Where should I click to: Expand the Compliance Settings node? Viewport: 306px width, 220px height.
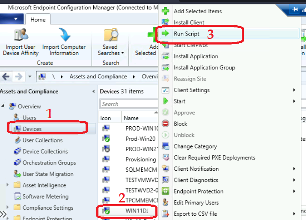pyautogui.click(x=7, y=207)
